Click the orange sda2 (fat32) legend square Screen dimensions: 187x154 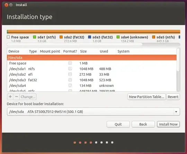coord(61,37)
